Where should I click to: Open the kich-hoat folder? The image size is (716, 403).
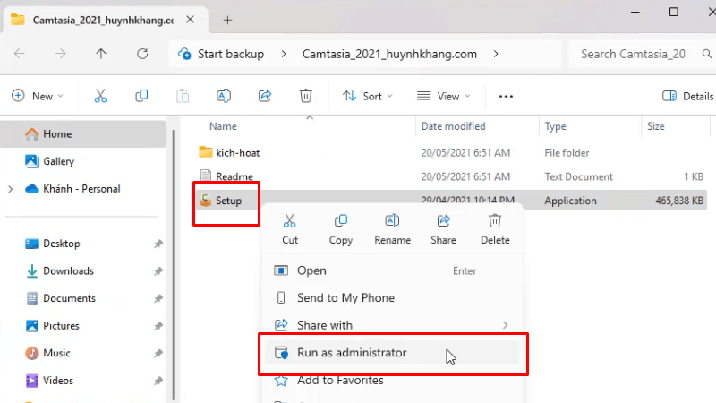point(237,152)
